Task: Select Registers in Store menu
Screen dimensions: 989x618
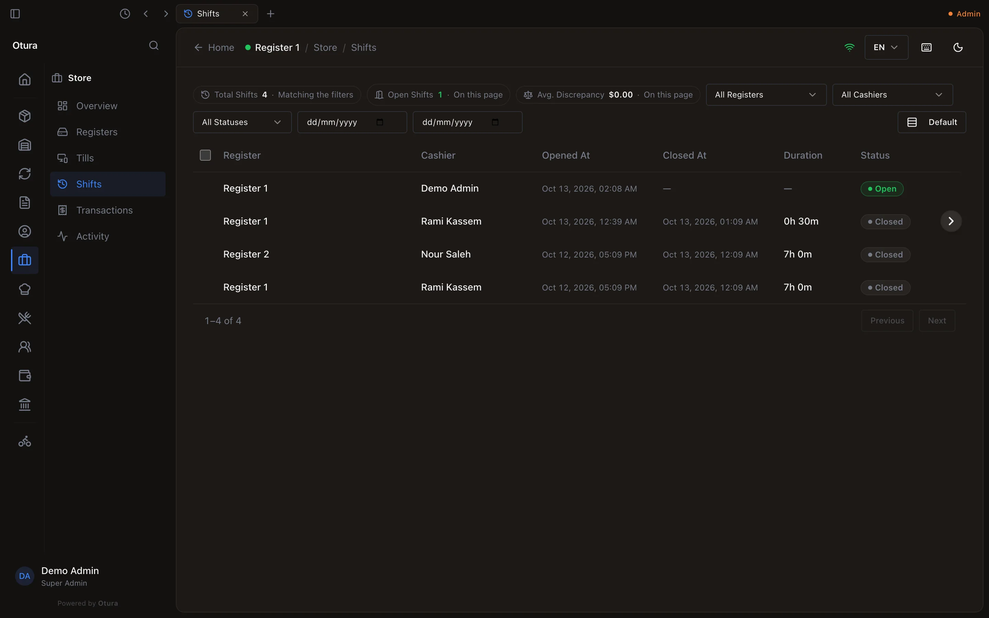Action: tap(107, 132)
